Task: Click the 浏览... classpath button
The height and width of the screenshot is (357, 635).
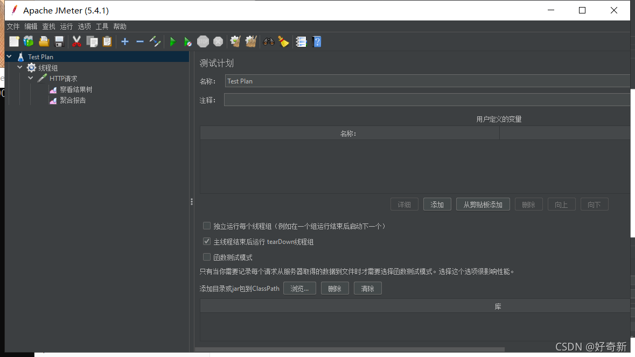Action: coord(299,288)
